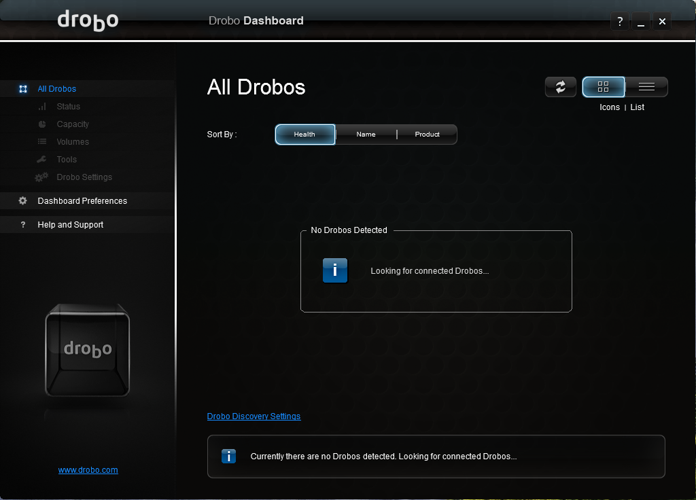Click the All Drobos sidebar icon

click(x=23, y=89)
